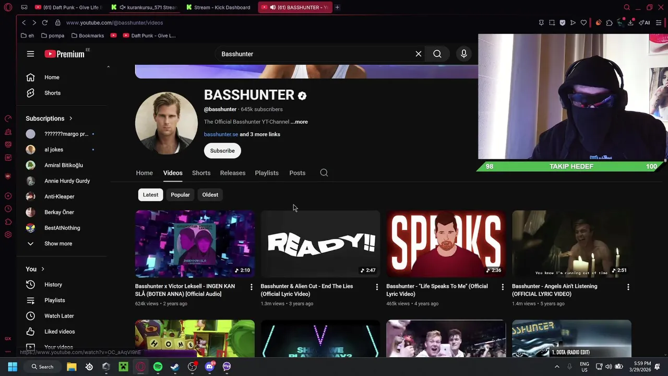Expand the Subscriptions section chevron
The width and height of the screenshot is (668, 376).
(70, 119)
